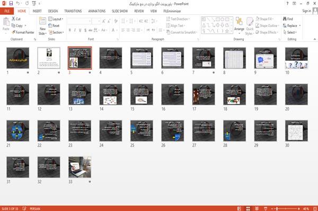Open Customize Quick Access Toolbar dropdown

coord(39,4)
